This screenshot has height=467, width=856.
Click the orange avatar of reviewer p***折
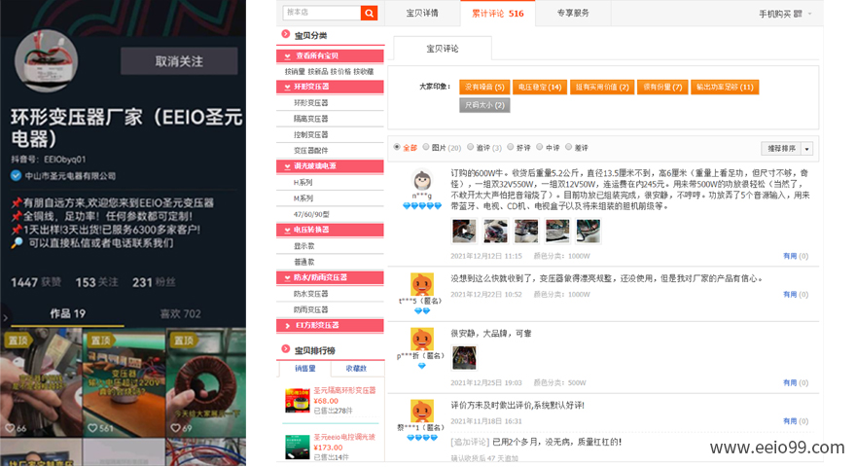click(421, 341)
